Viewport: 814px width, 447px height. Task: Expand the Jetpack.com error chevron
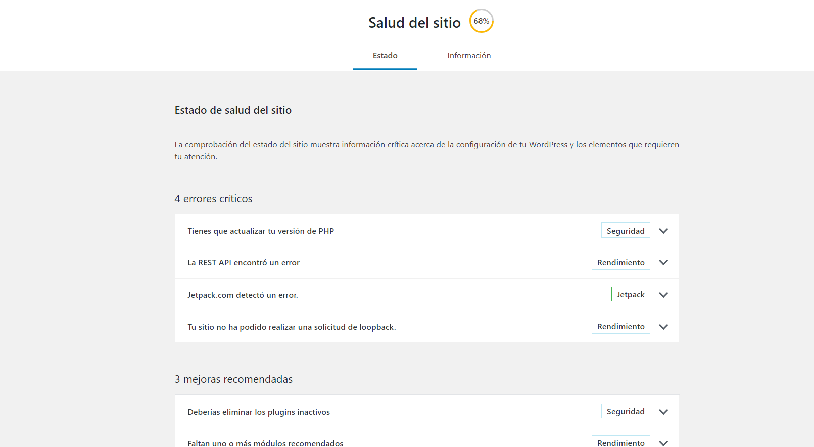click(663, 295)
